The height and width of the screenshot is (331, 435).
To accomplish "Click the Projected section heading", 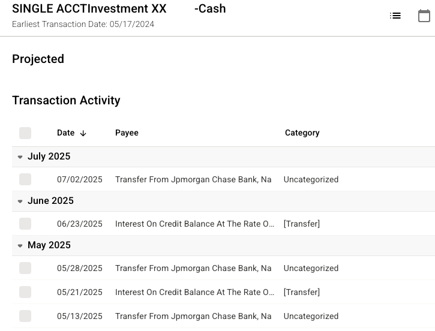I will coord(38,59).
